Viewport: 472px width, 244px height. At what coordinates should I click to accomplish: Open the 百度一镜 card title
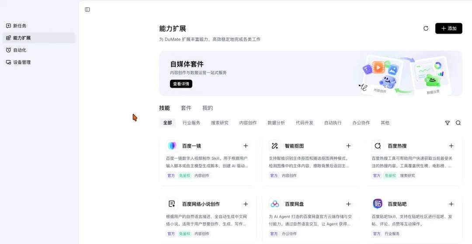191,146
